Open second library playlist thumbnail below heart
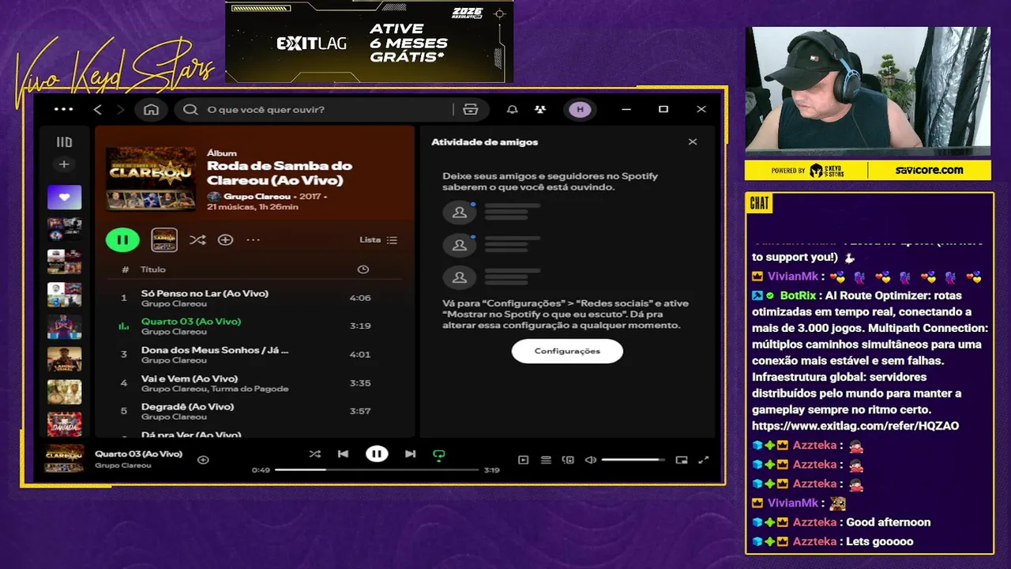1011x569 pixels. coord(64,229)
